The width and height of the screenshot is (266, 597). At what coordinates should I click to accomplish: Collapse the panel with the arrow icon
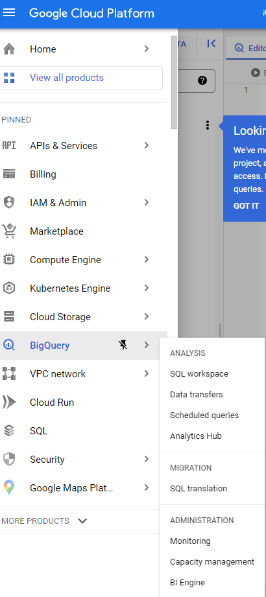212,44
